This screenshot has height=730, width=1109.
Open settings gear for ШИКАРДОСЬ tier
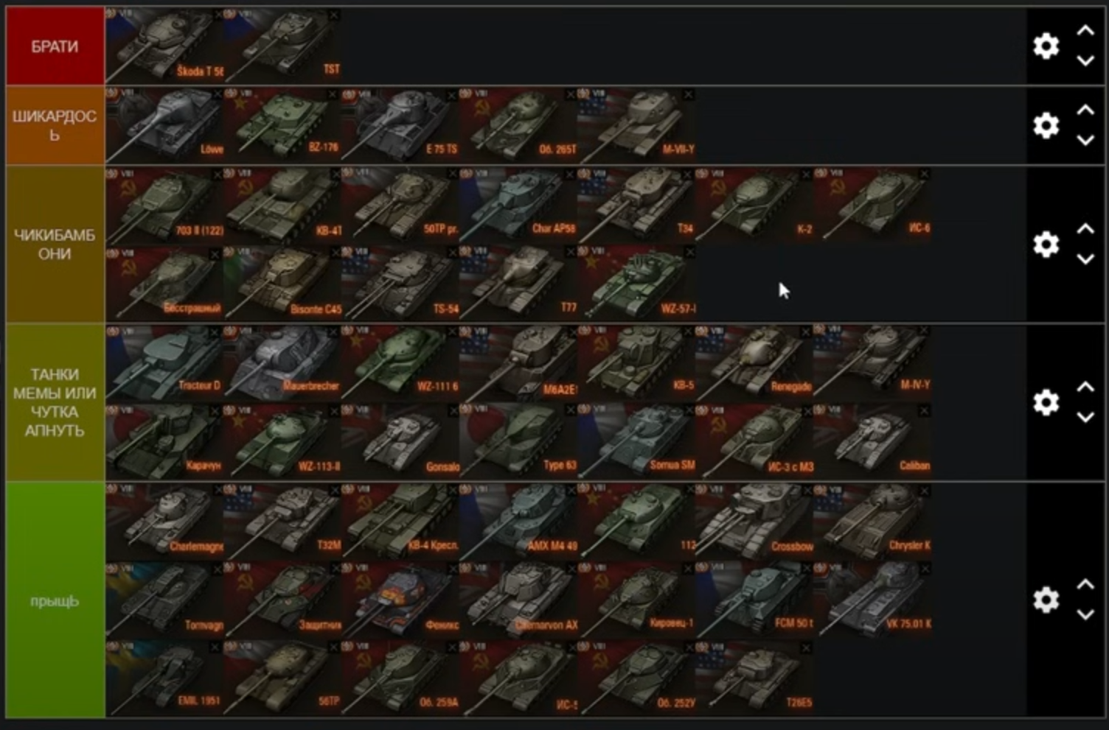(1046, 125)
